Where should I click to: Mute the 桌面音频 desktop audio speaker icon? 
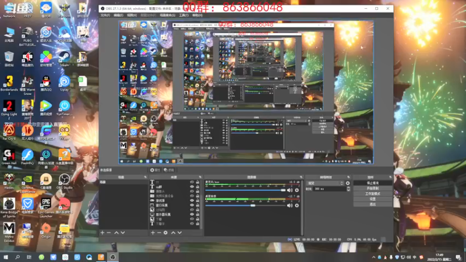(290, 206)
